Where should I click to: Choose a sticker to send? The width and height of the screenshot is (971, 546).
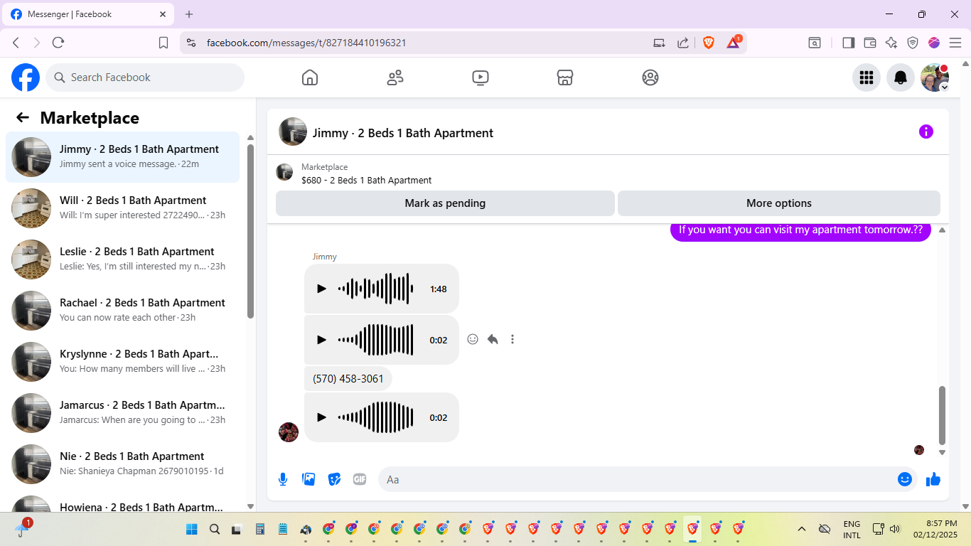[334, 479]
